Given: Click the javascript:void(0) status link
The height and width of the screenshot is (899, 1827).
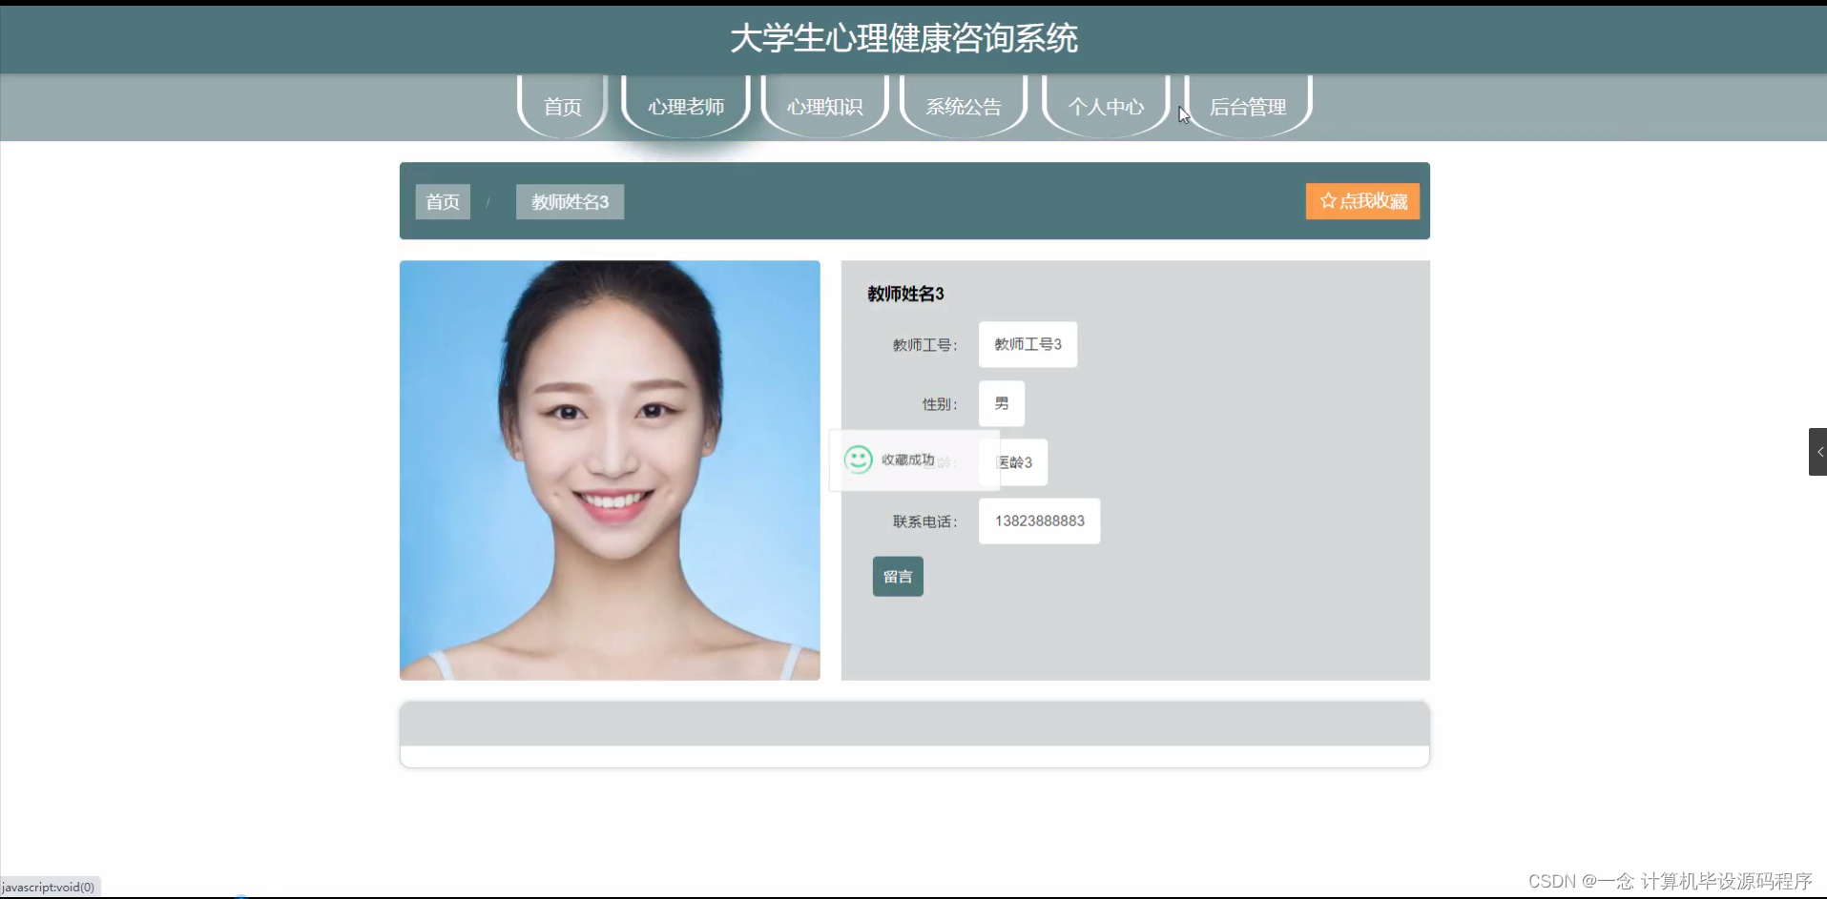Looking at the screenshot, I should click(50, 887).
